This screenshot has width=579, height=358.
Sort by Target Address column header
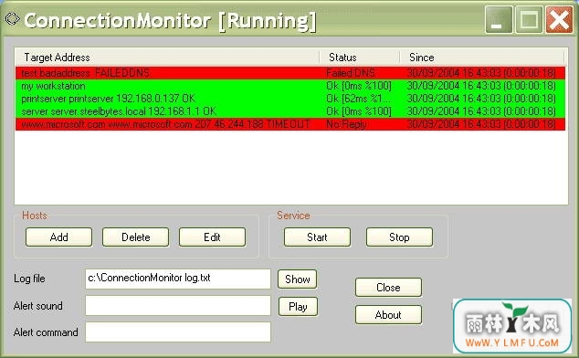(x=167, y=58)
